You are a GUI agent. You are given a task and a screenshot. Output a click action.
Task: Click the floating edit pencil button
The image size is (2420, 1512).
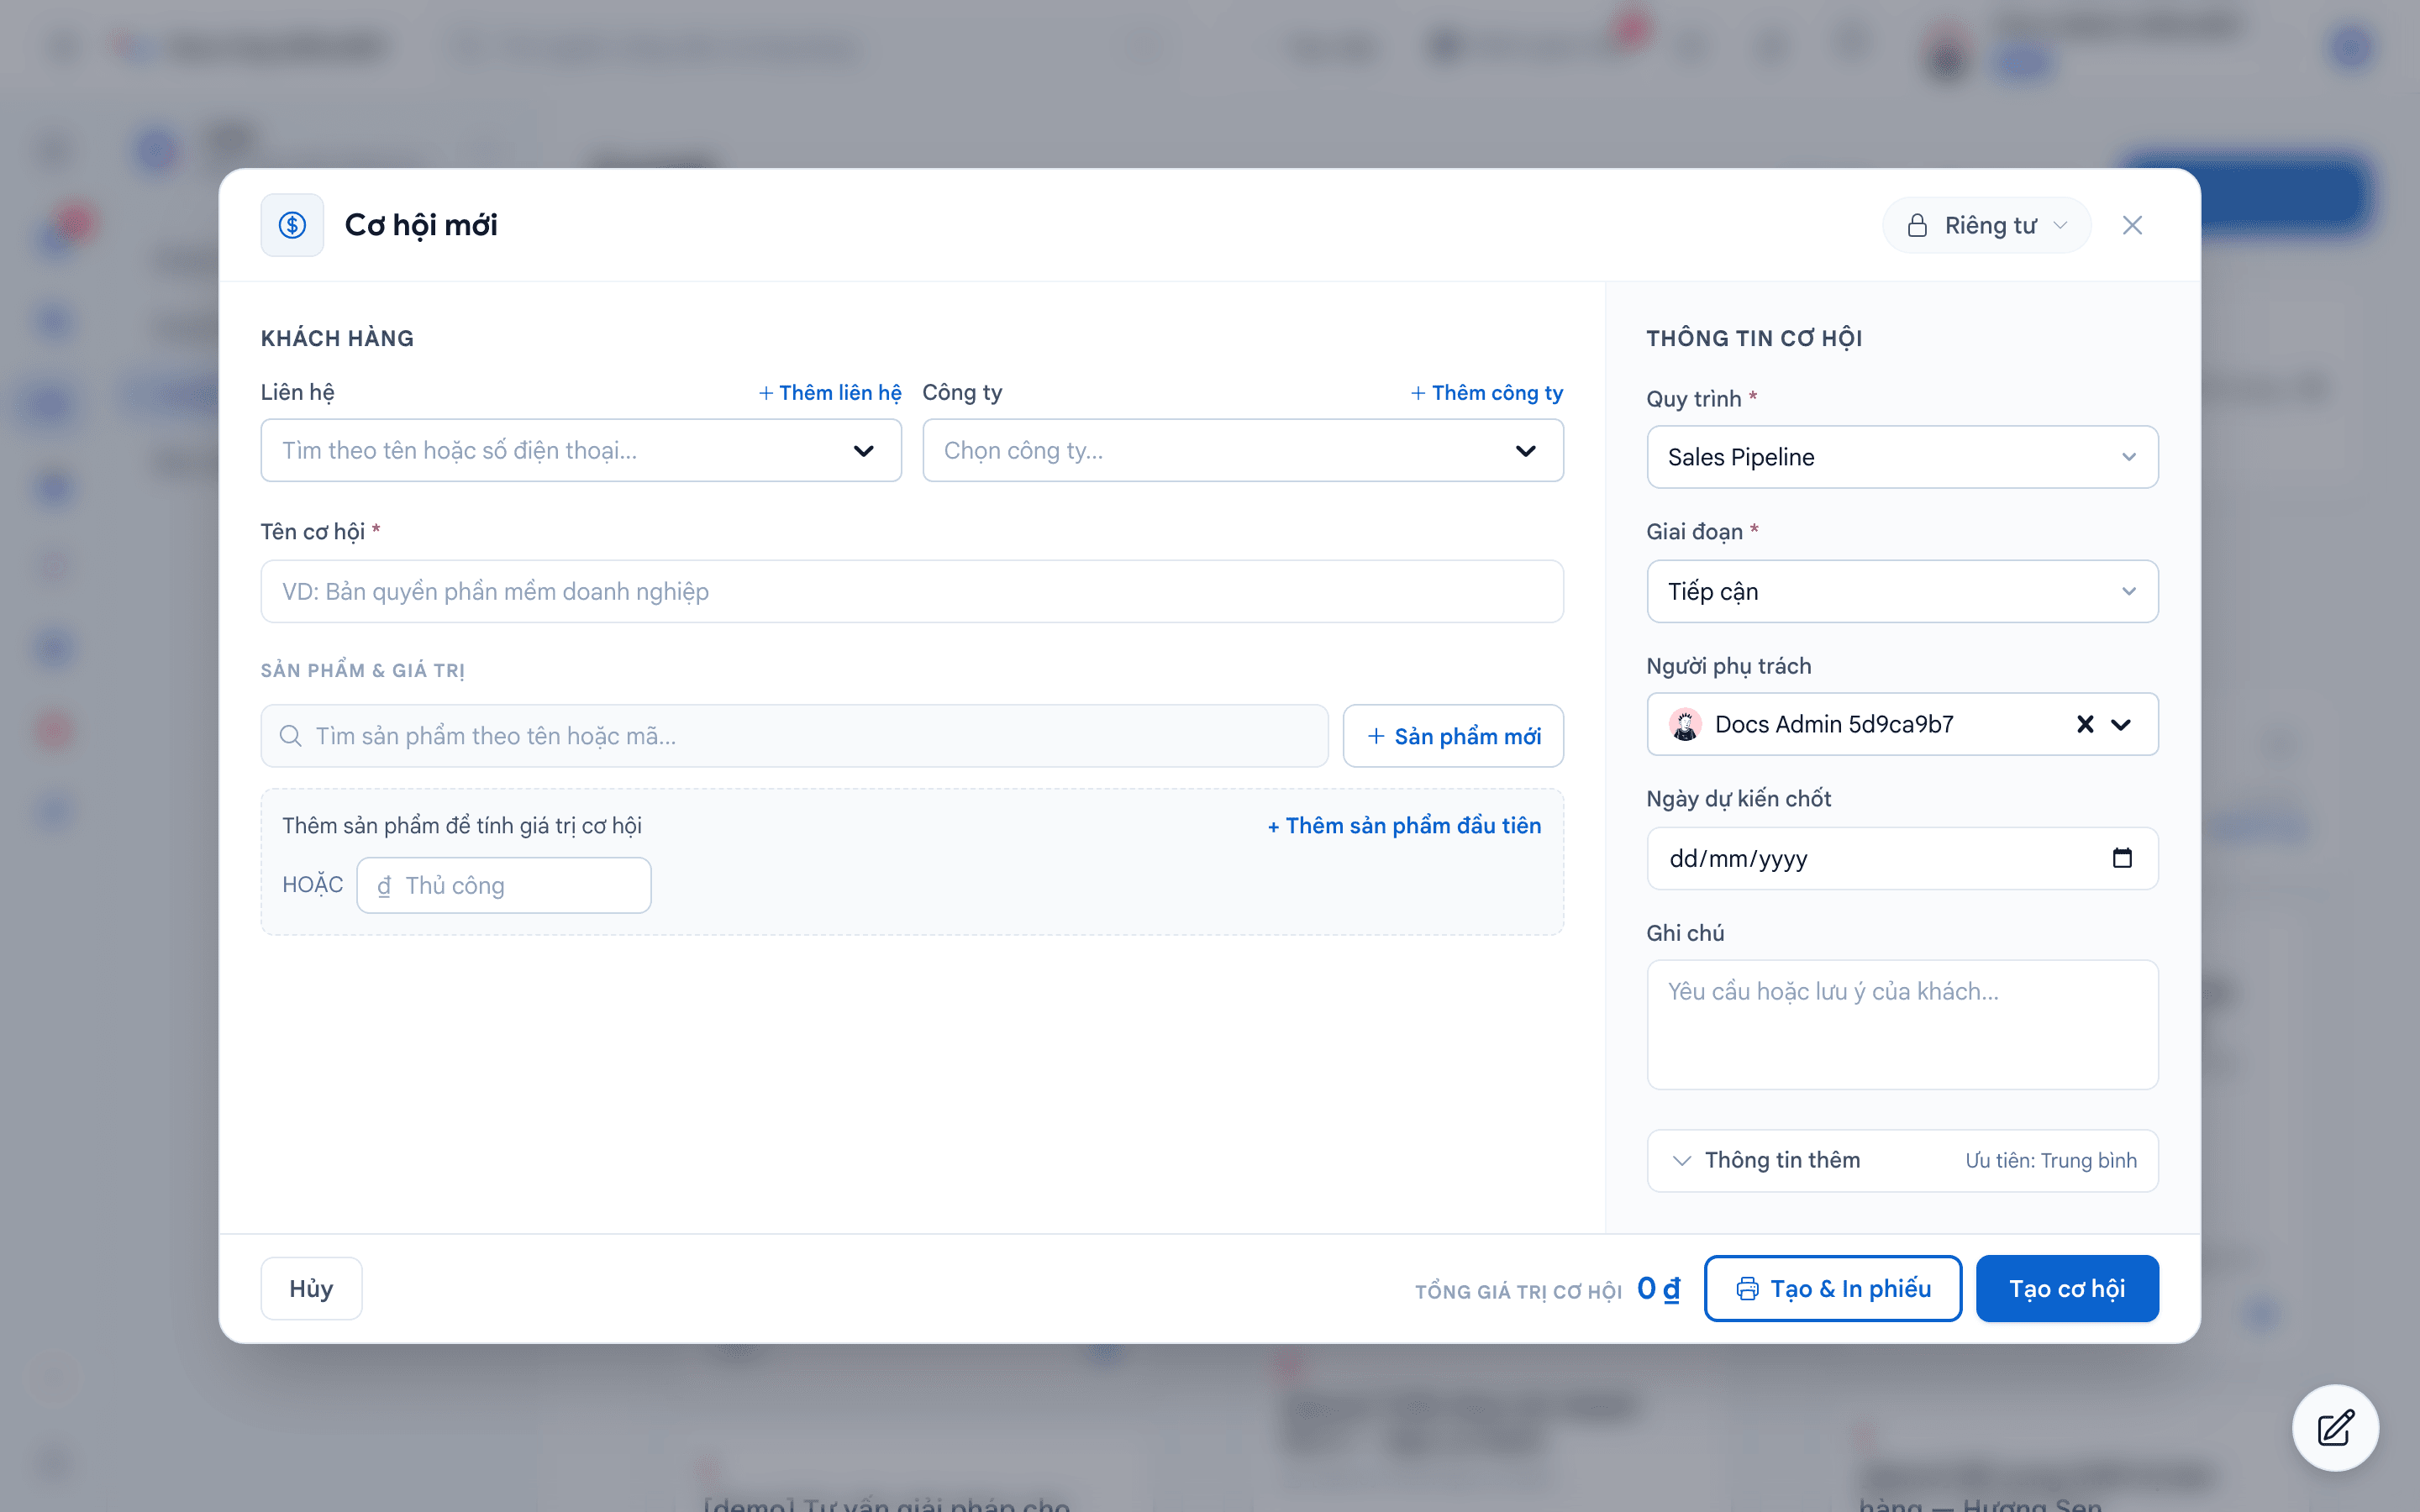(2335, 1427)
